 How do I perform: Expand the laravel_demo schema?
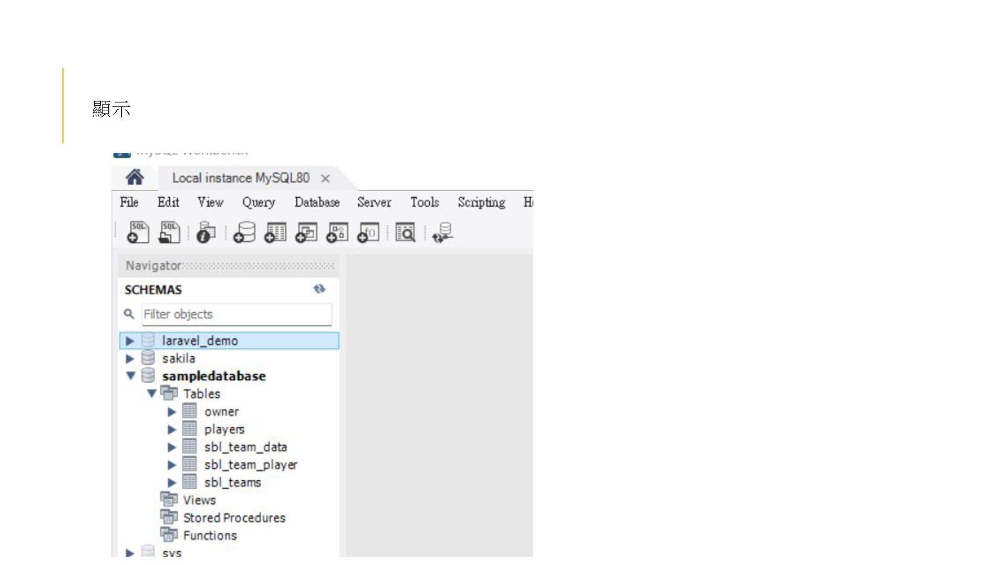point(130,341)
